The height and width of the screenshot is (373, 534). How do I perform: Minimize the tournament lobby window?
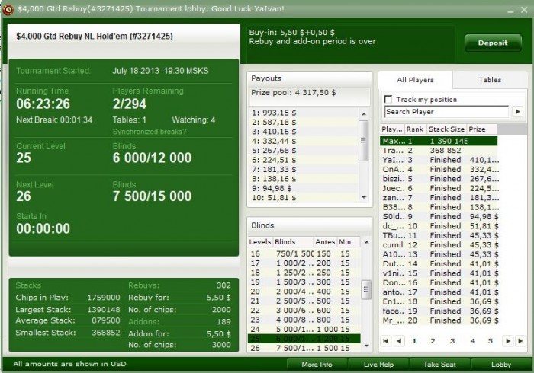pos(510,11)
